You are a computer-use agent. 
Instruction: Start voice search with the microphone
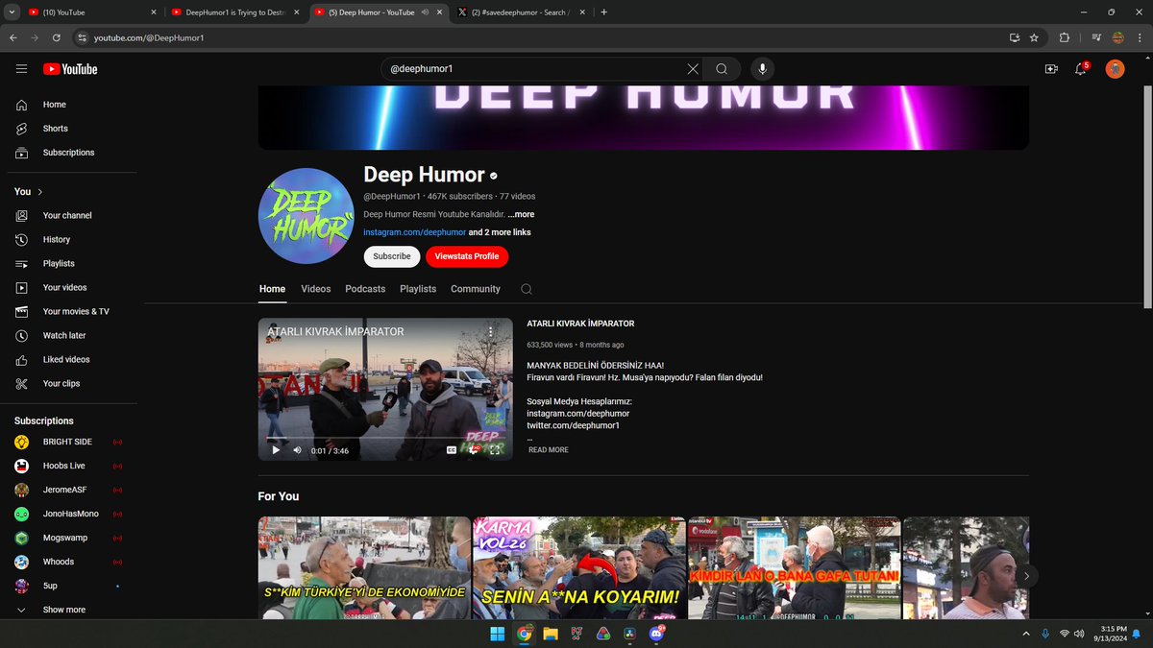[763, 69]
